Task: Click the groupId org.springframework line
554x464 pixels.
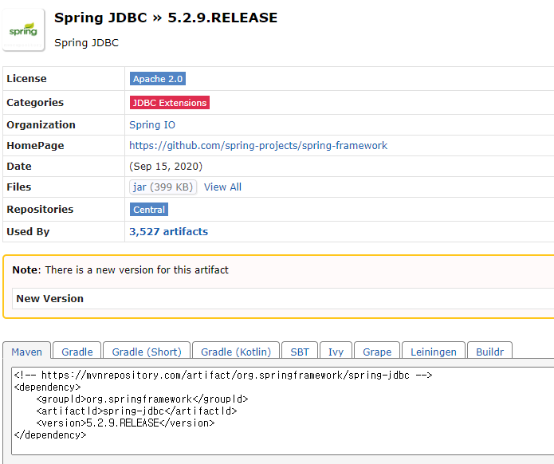Action: click(142, 399)
